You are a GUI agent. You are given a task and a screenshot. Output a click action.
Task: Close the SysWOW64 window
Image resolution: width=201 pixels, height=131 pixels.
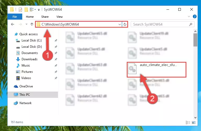pos(192,9)
